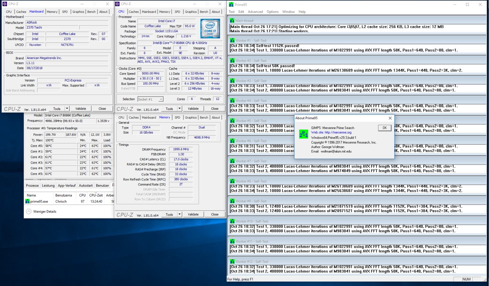The image size is (489, 286).
Task: Open the Prime95 Advanced menu
Action: point(255,12)
